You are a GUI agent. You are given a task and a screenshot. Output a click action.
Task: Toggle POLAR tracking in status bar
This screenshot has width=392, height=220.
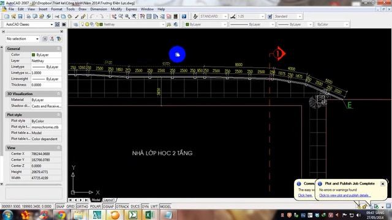coord(96,207)
